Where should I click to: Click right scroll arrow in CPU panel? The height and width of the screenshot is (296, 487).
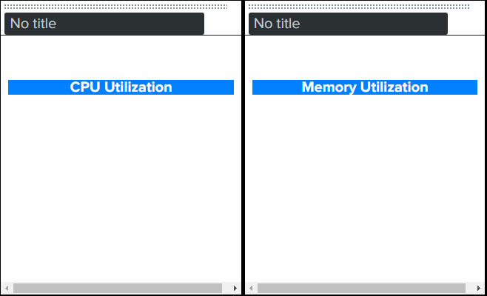pos(235,288)
